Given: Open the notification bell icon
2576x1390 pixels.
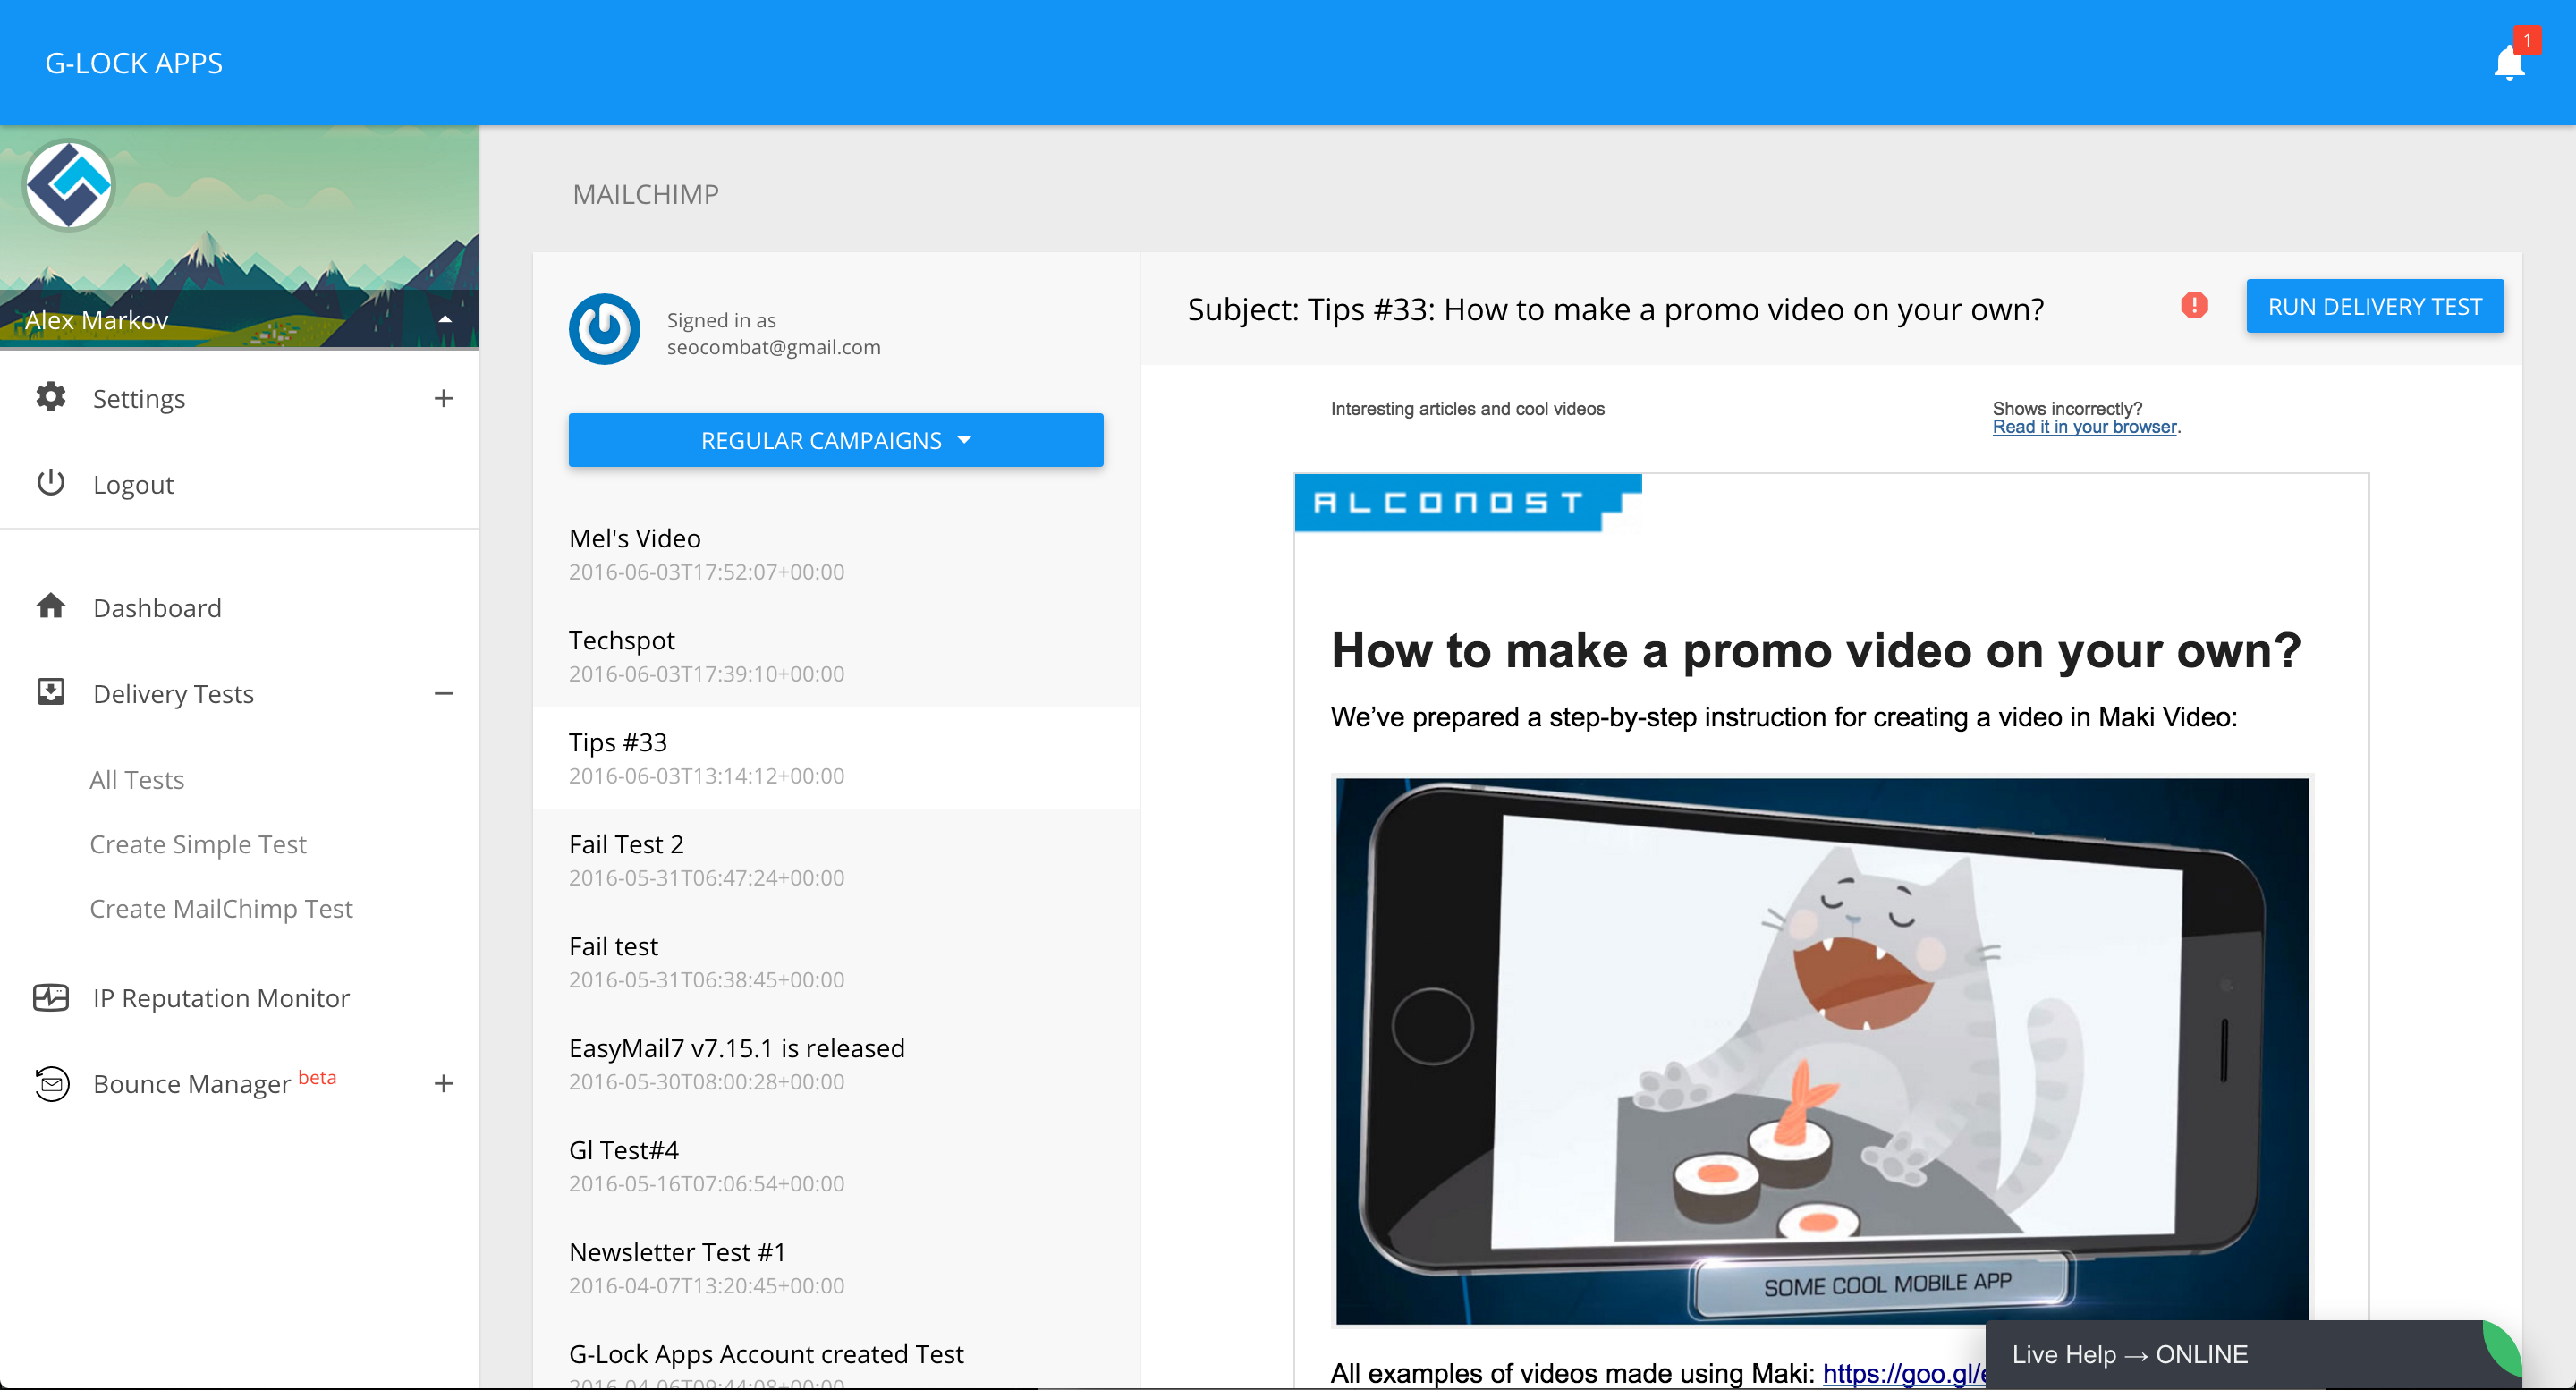Looking at the screenshot, I should tap(2508, 63).
